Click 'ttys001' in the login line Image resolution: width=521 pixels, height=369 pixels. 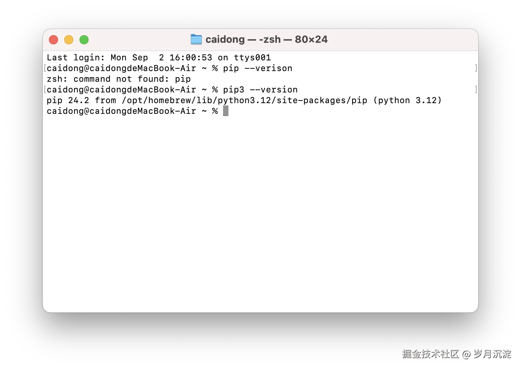click(252, 57)
